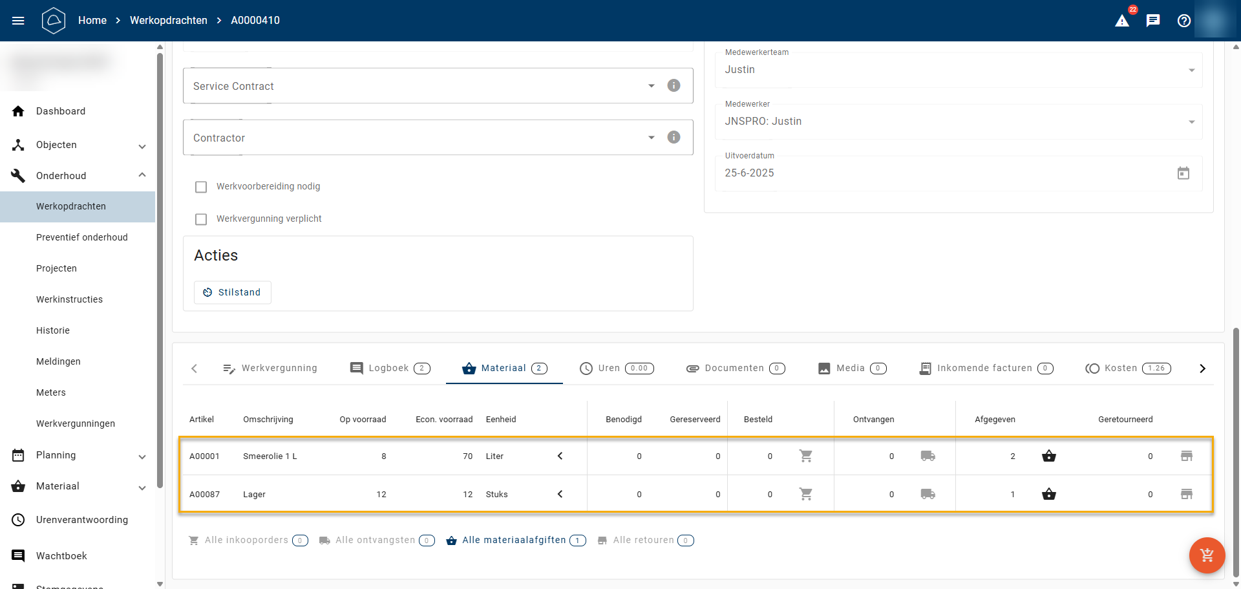
Task: Switch to the Logboek tab
Action: pos(390,369)
